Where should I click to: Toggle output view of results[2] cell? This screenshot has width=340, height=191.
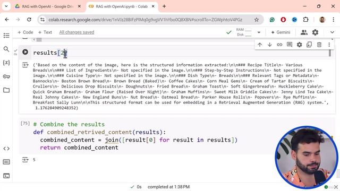pos(25,65)
